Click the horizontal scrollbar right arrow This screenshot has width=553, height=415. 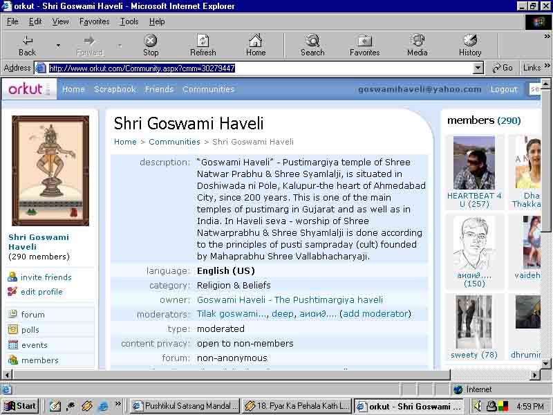point(535,375)
